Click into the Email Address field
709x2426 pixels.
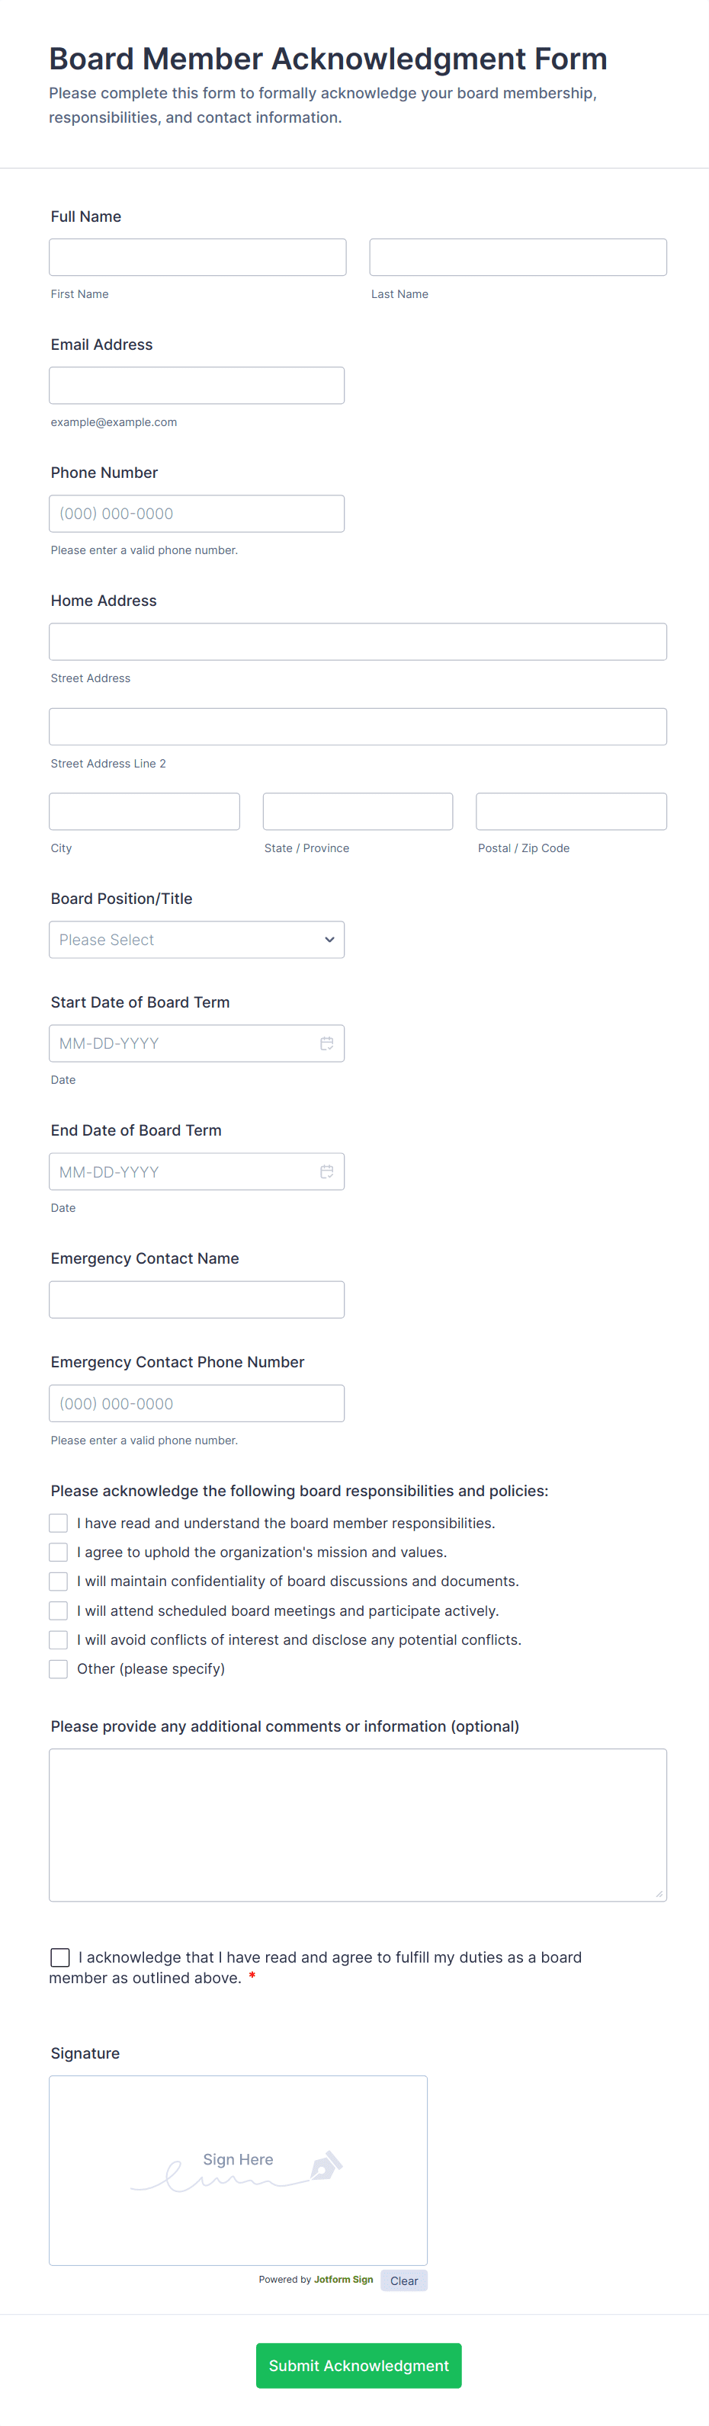click(197, 385)
